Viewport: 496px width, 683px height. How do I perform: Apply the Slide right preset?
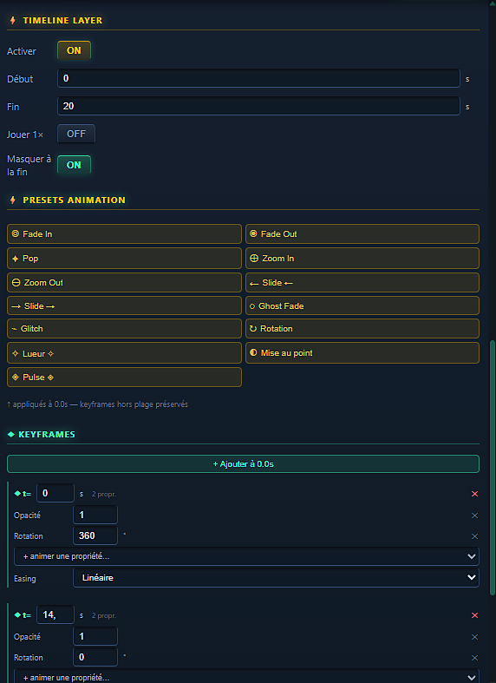pyautogui.click(x=125, y=305)
